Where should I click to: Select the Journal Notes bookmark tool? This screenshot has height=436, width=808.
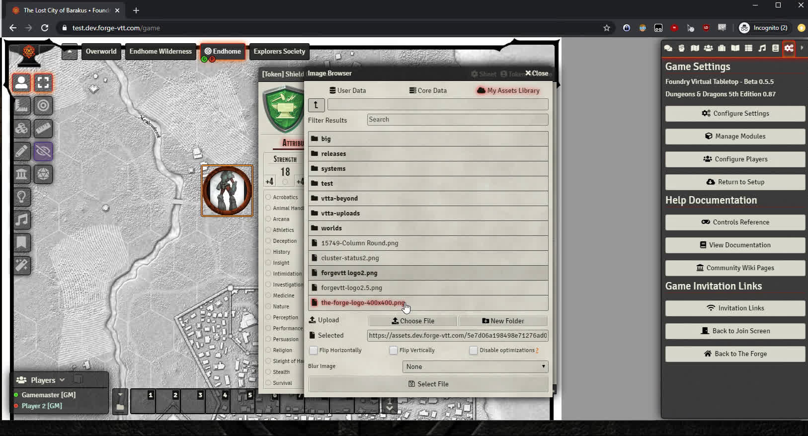point(21,243)
